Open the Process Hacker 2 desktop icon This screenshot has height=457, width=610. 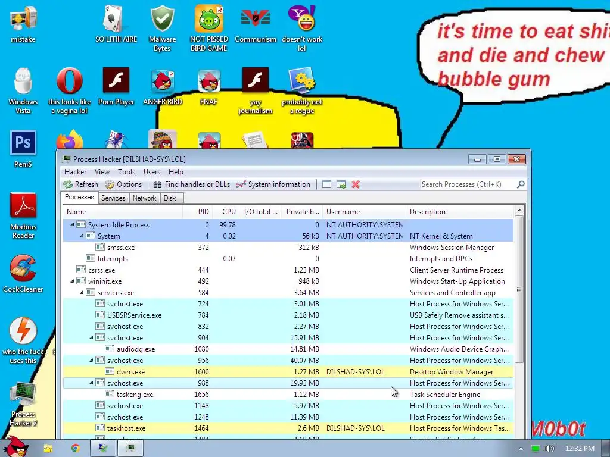(x=23, y=404)
